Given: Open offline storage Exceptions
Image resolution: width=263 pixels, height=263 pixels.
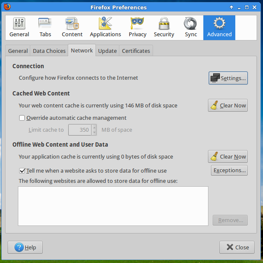Looking at the screenshot, I should (x=229, y=171).
